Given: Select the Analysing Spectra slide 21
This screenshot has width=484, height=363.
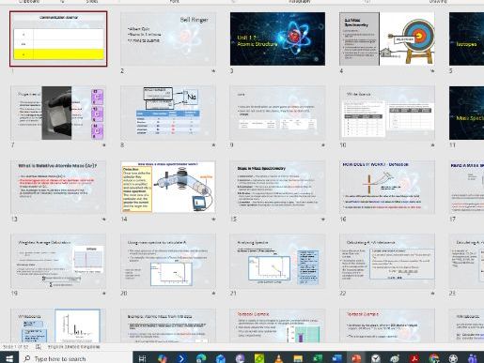Looking at the screenshot, I should pos(277,261).
